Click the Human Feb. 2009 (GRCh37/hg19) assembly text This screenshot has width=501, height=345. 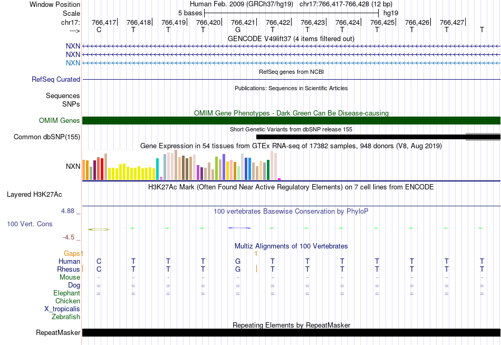241,4
